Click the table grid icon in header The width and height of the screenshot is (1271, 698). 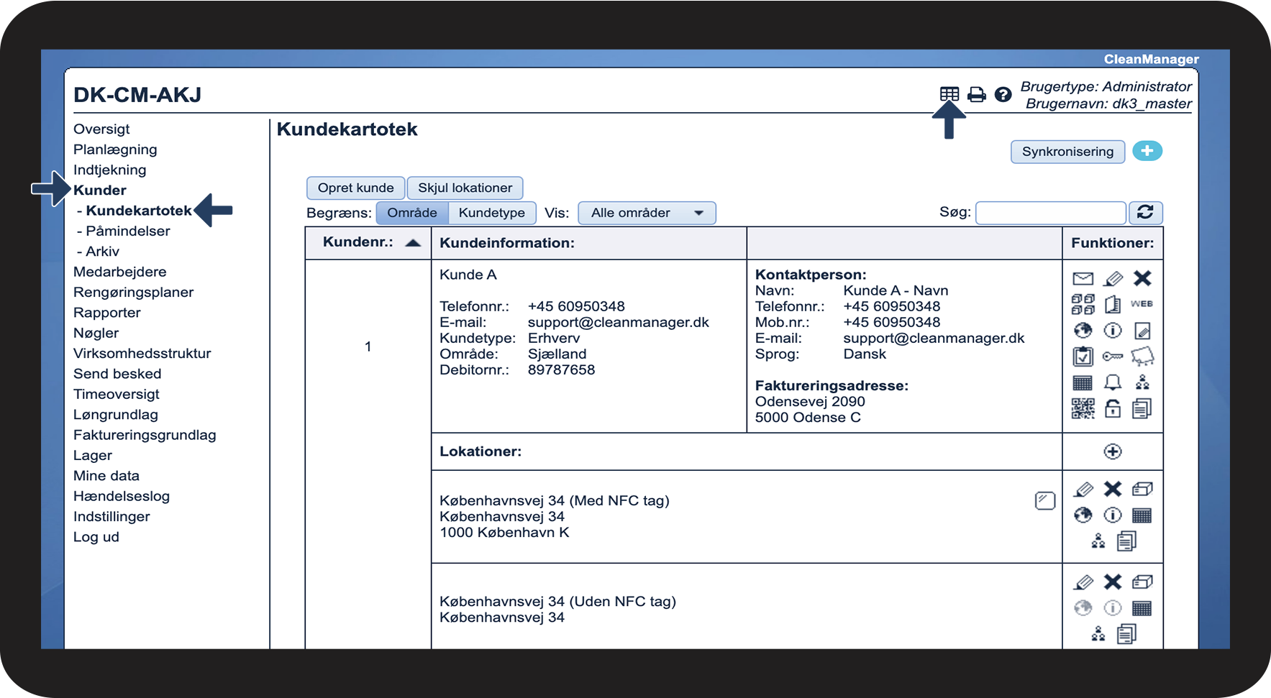point(949,94)
